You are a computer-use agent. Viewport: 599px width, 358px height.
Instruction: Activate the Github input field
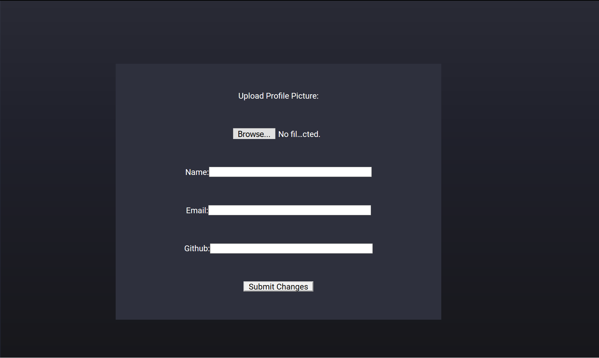(x=291, y=248)
